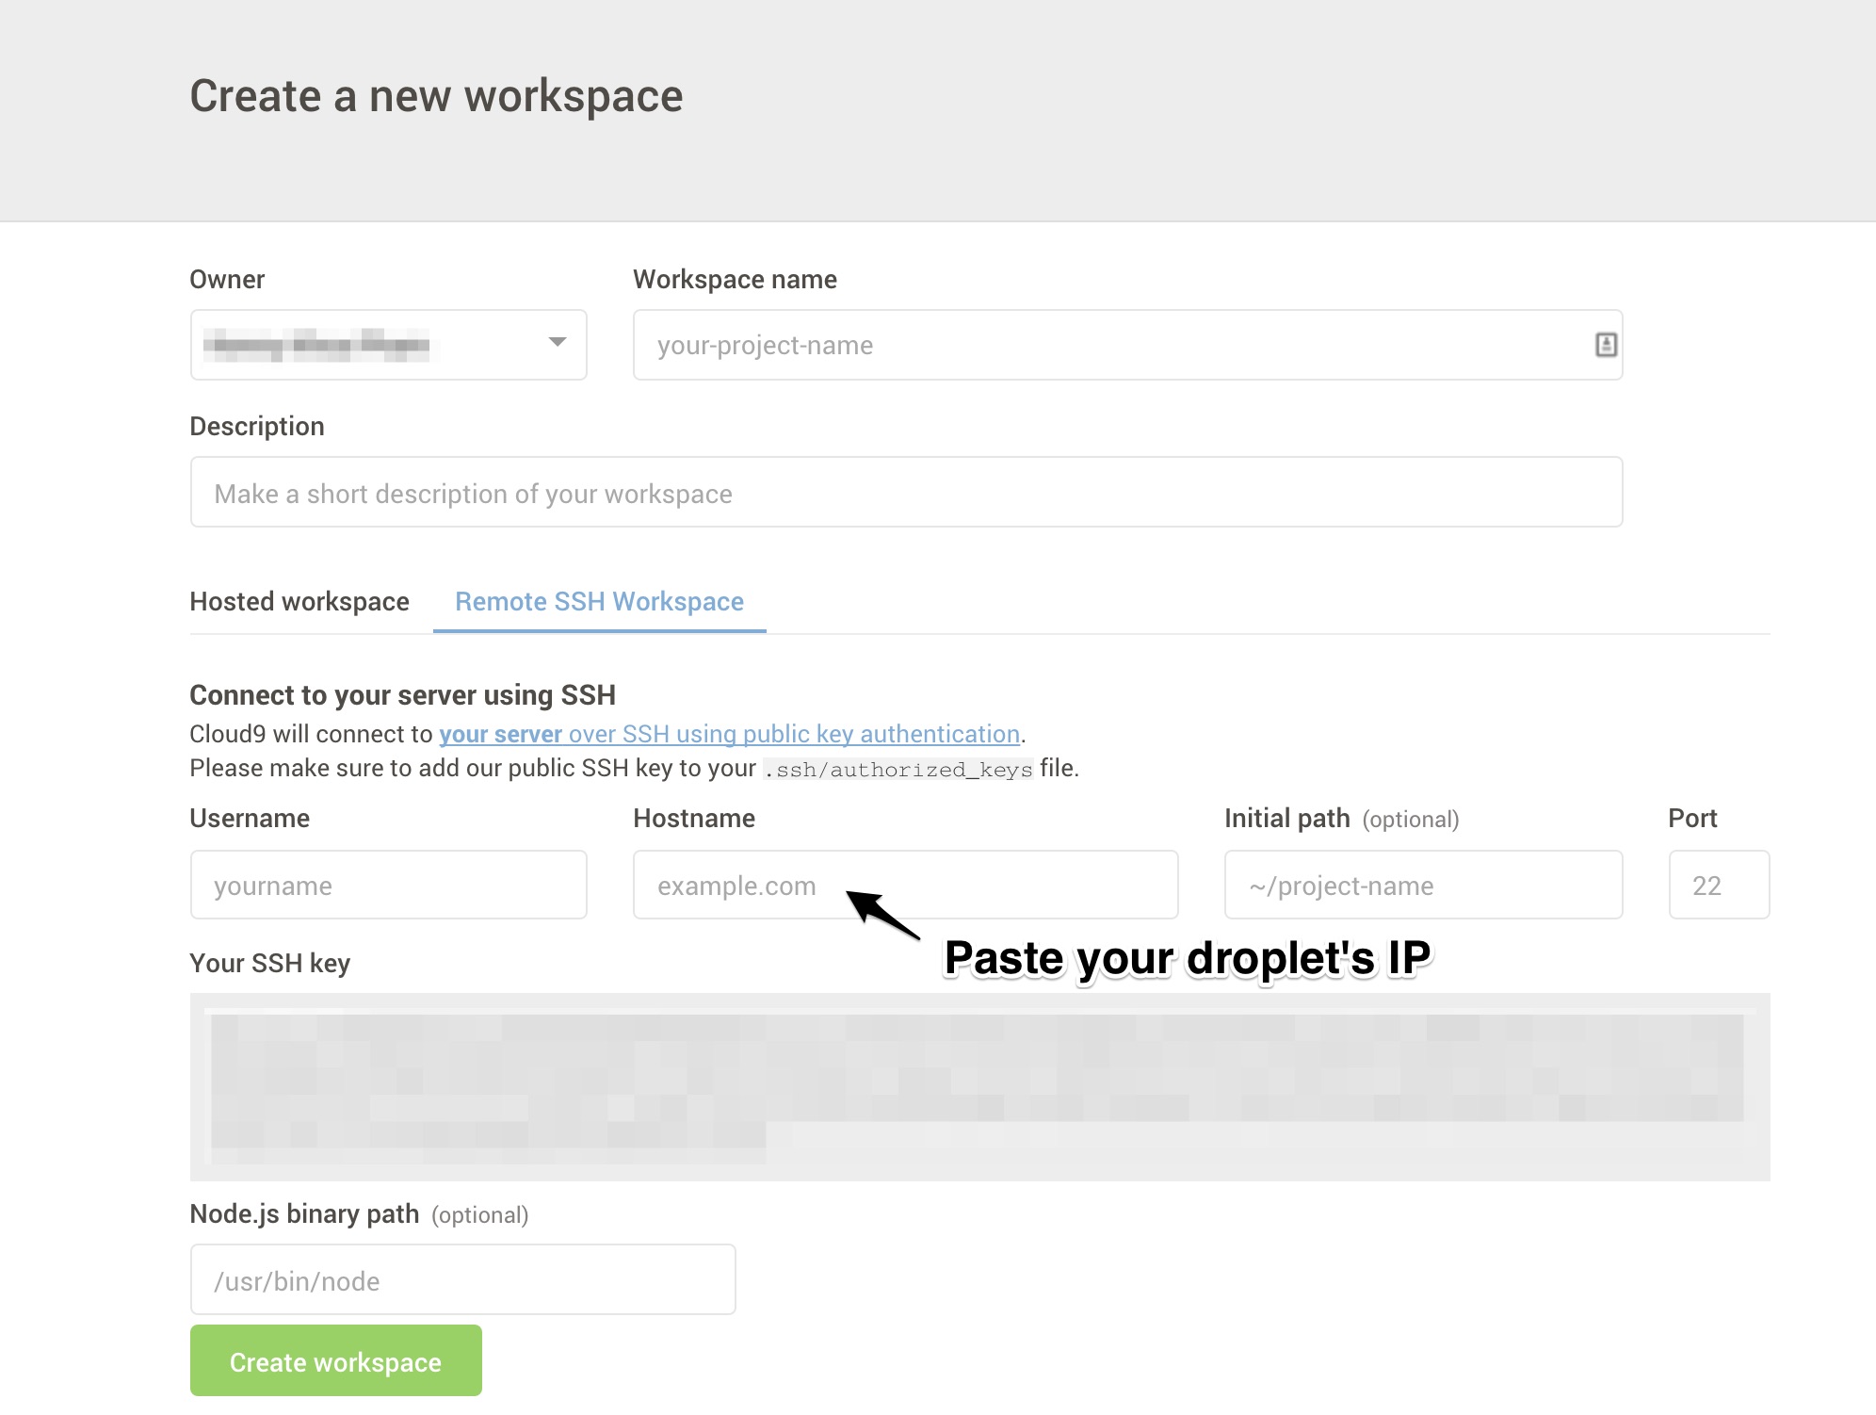Click the Description text area
Image resolution: width=1876 pixels, height=1415 pixels.
tap(908, 494)
